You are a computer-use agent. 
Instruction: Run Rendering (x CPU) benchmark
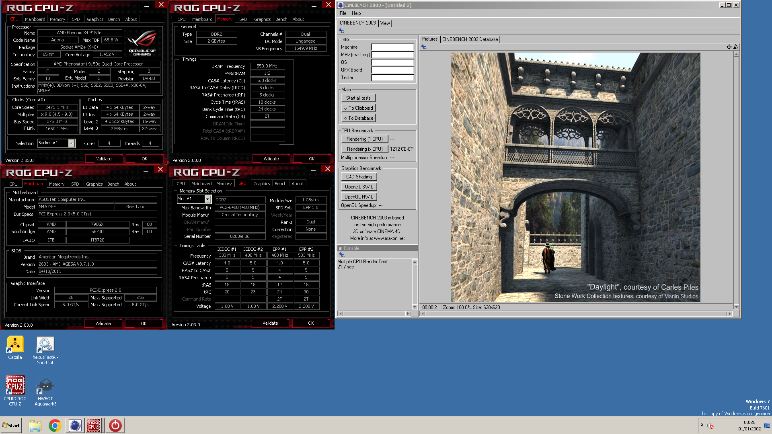(x=365, y=149)
